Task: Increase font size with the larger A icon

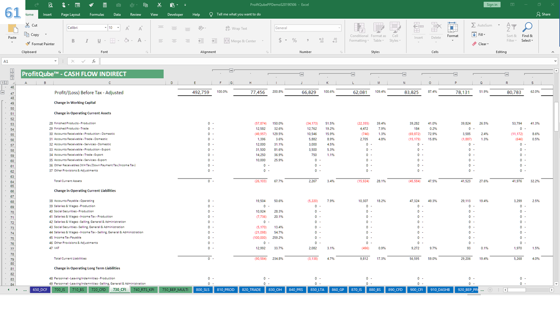Action: tap(127, 28)
